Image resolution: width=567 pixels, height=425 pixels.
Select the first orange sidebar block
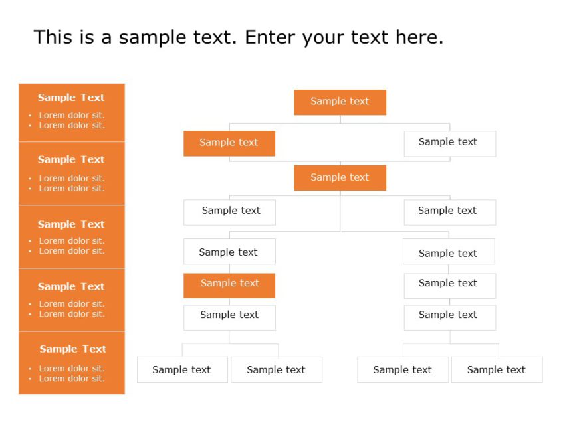click(x=72, y=112)
